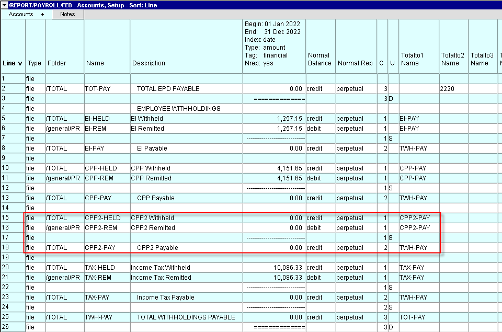
Task: Click the Normal Balance column header
Action: coord(320,59)
